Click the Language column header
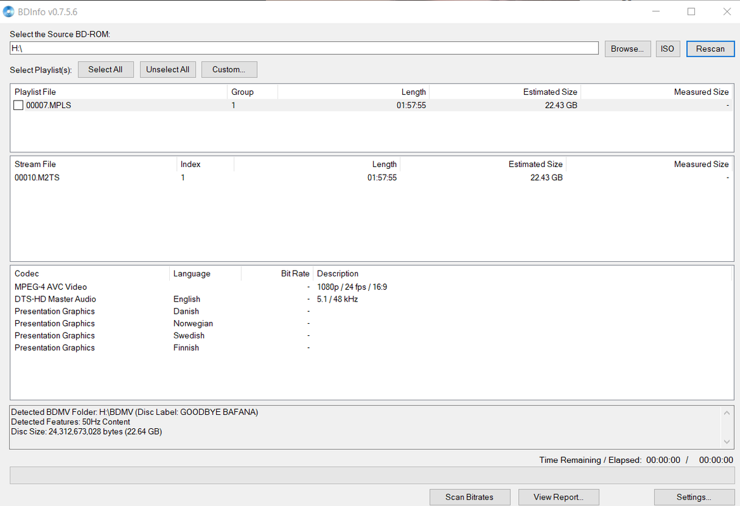Viewport: 740px width, 506px height. 205,274
